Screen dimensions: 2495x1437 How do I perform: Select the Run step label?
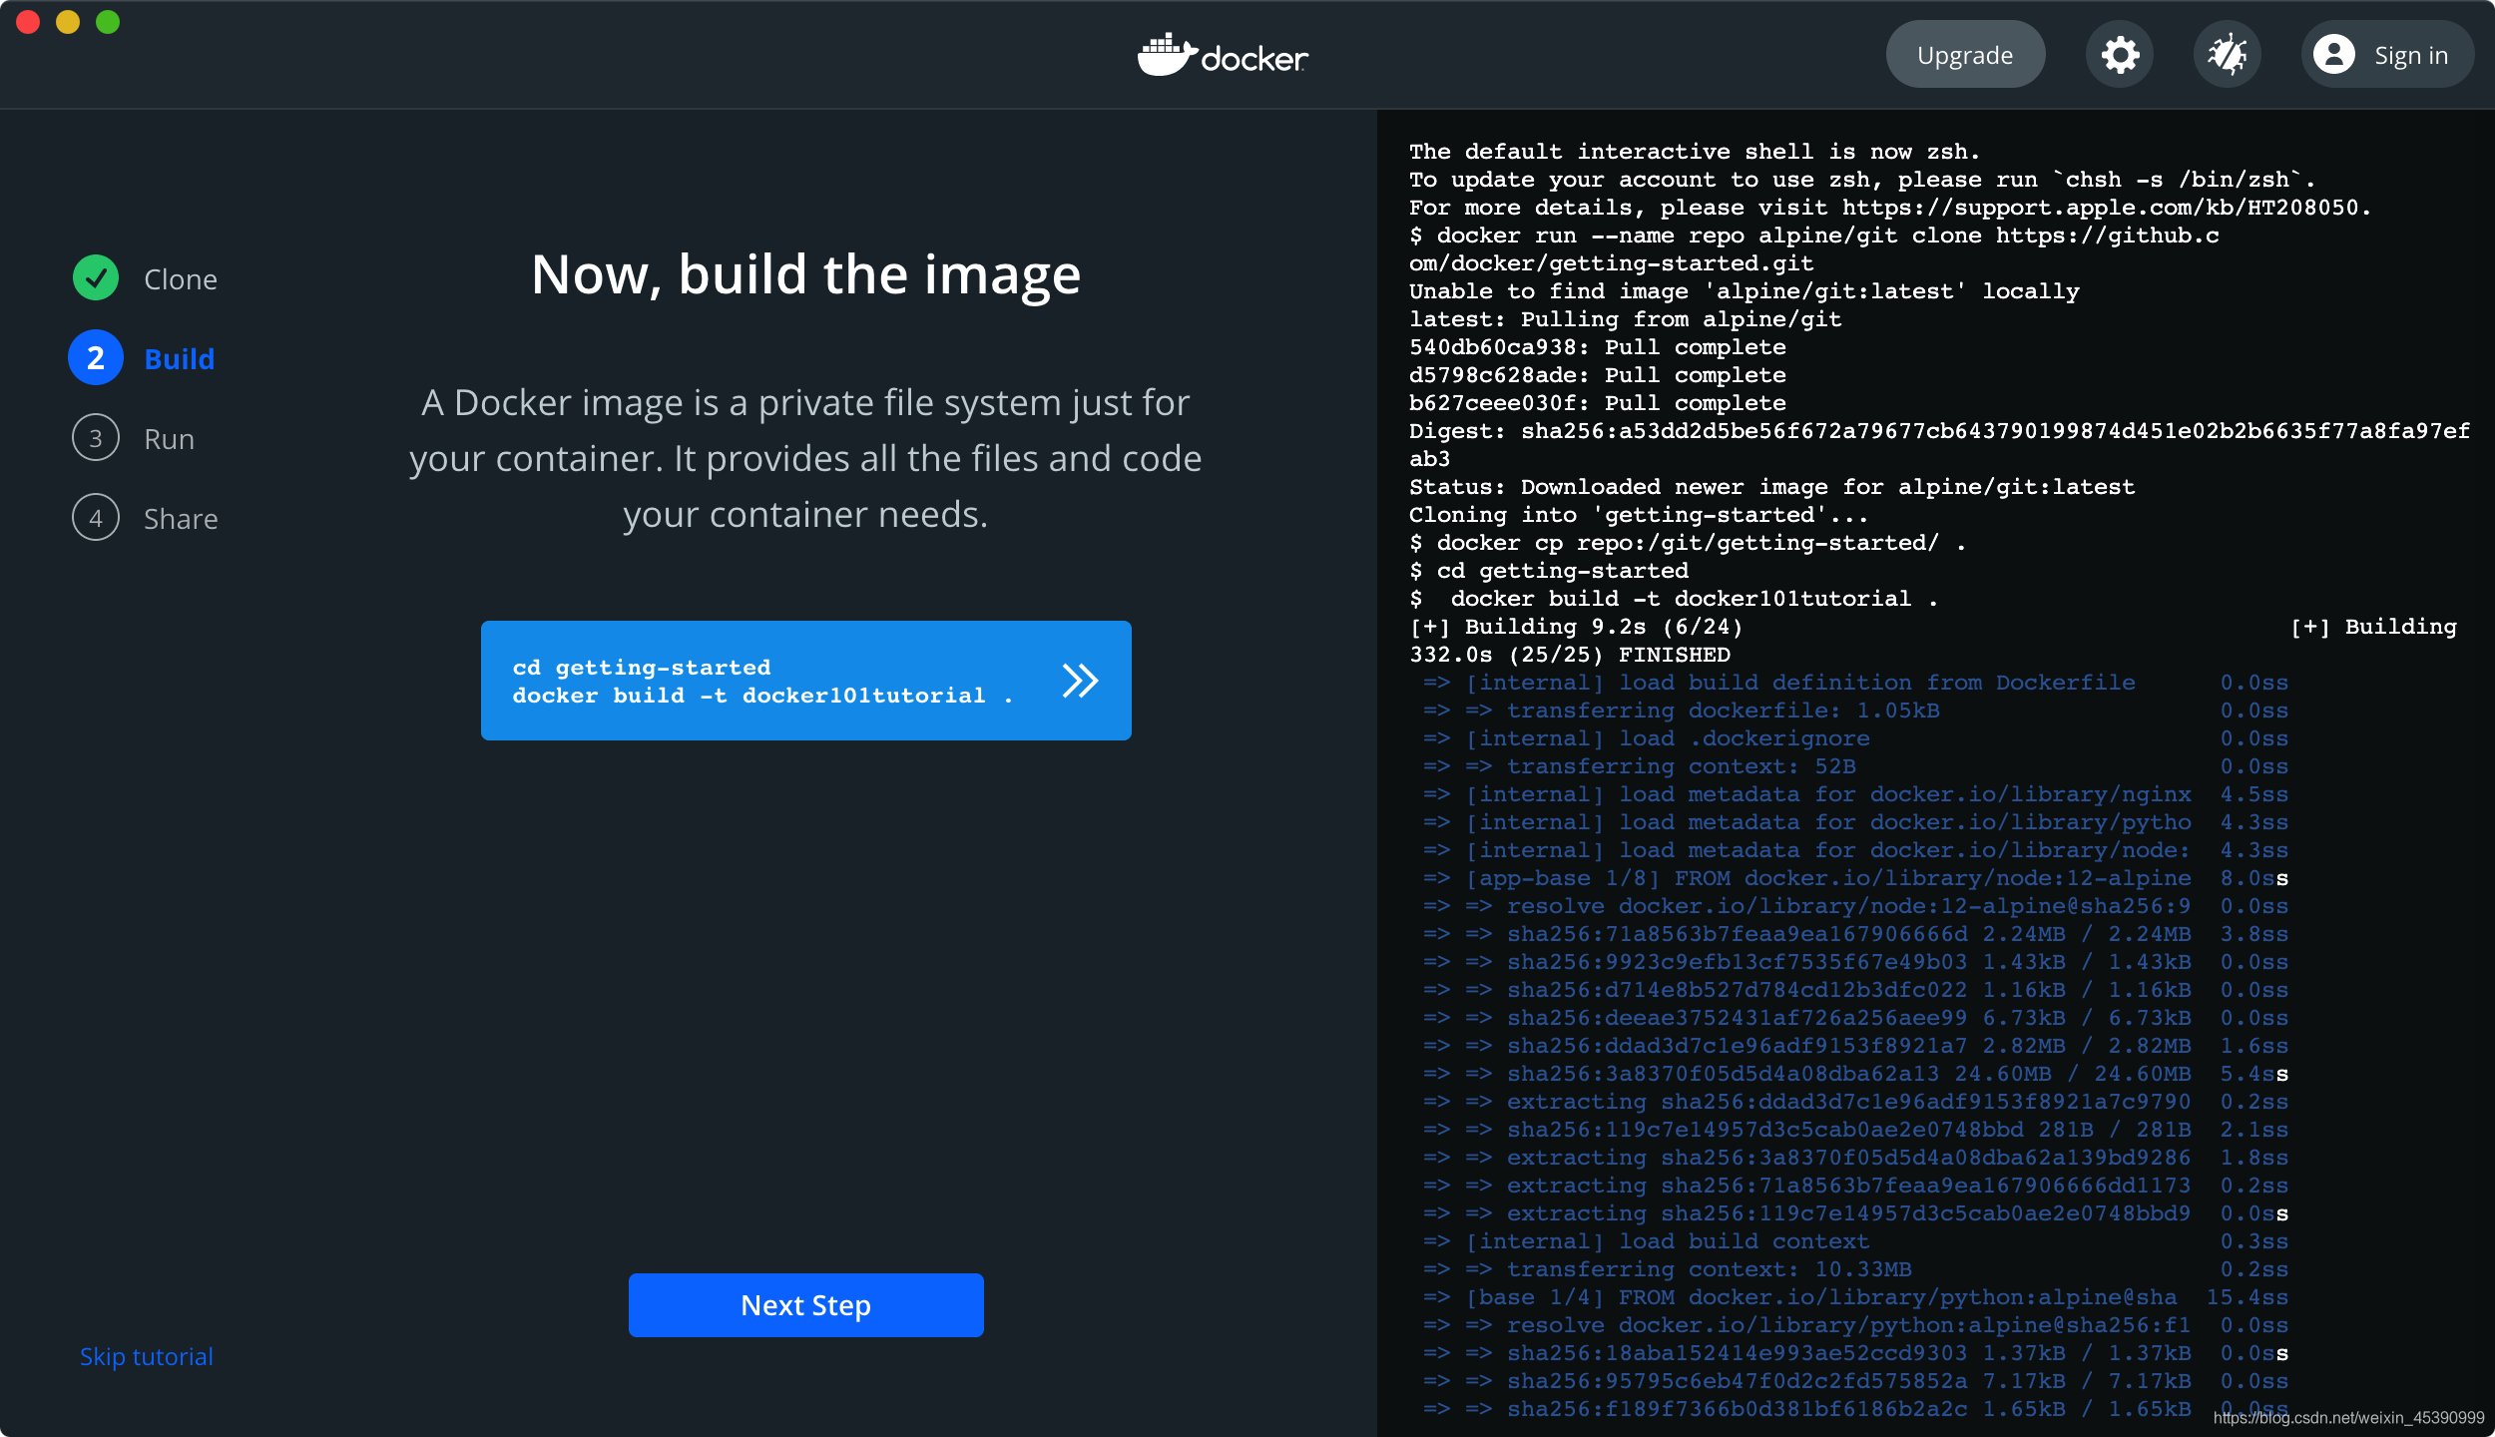pos(170,439)
